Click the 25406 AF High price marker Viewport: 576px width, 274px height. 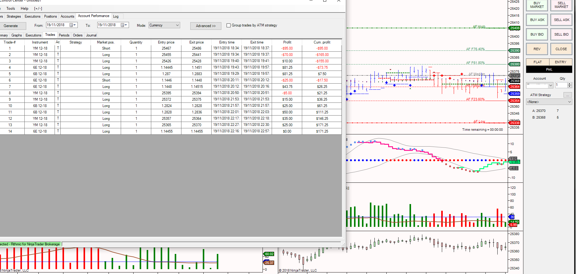click(x=515, y=28)
